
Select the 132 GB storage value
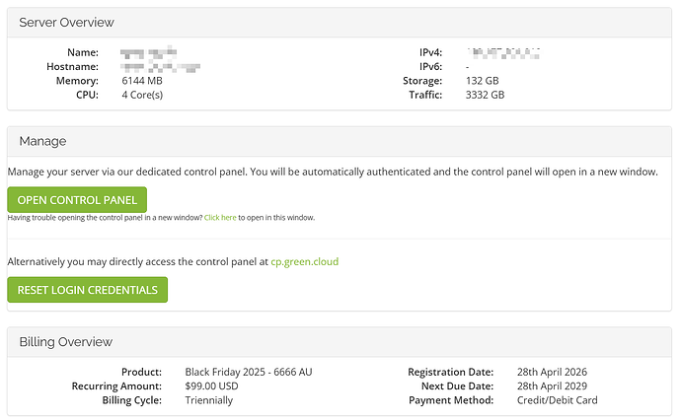pos(482,81)
